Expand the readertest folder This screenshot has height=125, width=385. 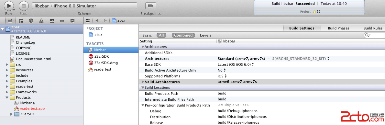(x=7, y=86)
